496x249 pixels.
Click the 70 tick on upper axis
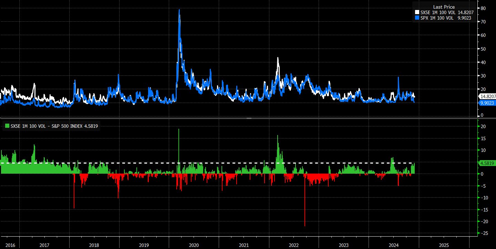(483, 22)
